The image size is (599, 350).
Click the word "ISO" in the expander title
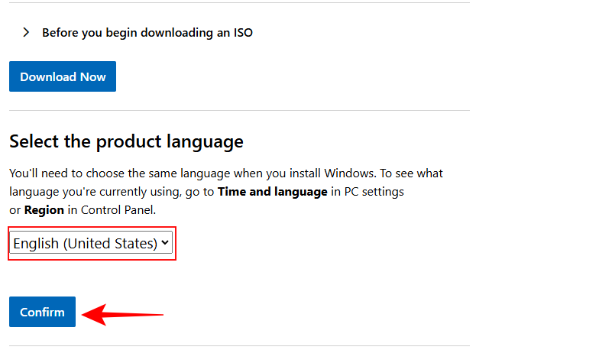[242, 33]
